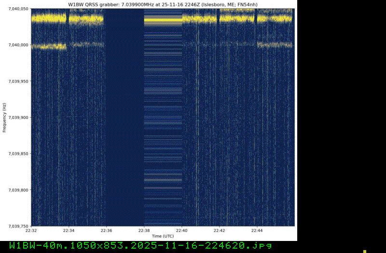Click the 22:32 time axis tick label
This screenshot has width=386, height=253.
click(31, 231)
